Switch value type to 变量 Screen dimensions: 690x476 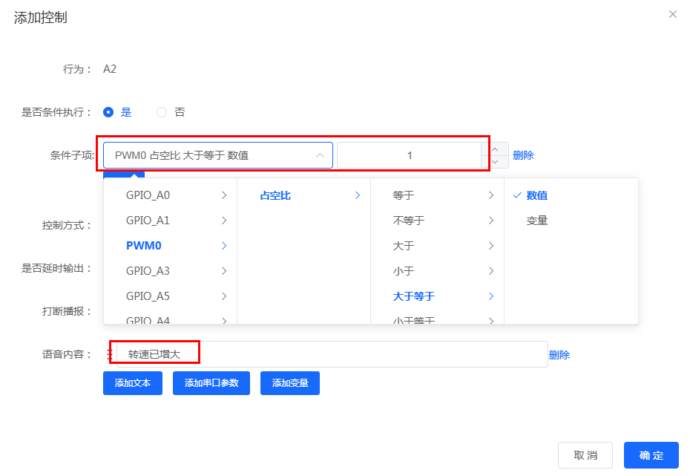[536, 221]
